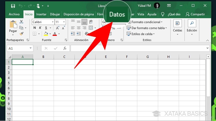Select the Format Painter brush
Image resolution: width=216 pixels, height=121 pixels.
(21, 34)
